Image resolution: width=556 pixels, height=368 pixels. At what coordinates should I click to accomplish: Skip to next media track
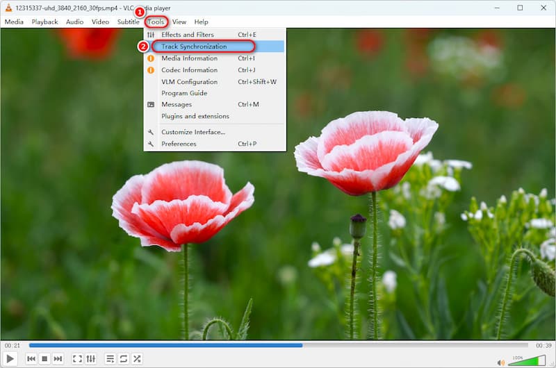tap(58, 359)
